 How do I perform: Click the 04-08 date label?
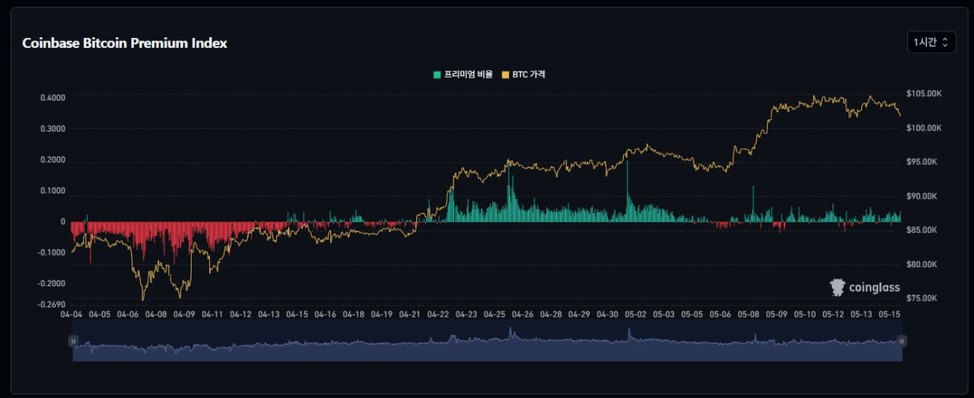click(x=156, y=314)
